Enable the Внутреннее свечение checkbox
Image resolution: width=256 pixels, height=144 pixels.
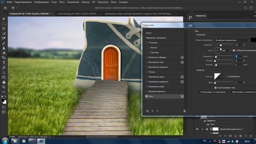[147, 67]
